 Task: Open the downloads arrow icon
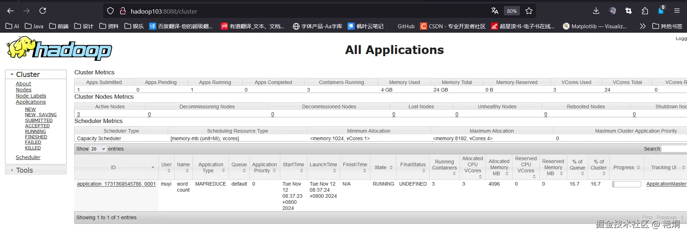coord(596,11)
